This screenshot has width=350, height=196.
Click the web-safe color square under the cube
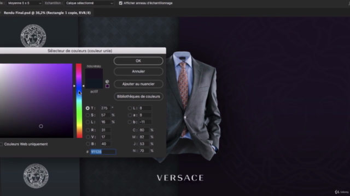(107, 86)
